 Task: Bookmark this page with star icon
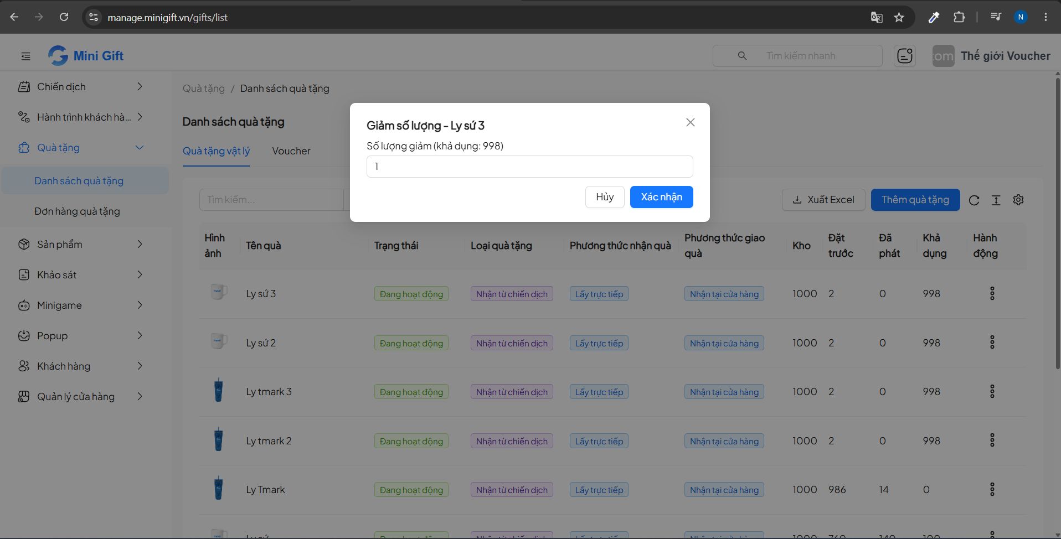[899, 17]
